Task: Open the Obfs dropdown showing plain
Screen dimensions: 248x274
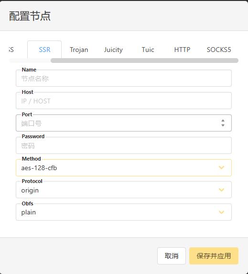Action: (x=124, y=212)
